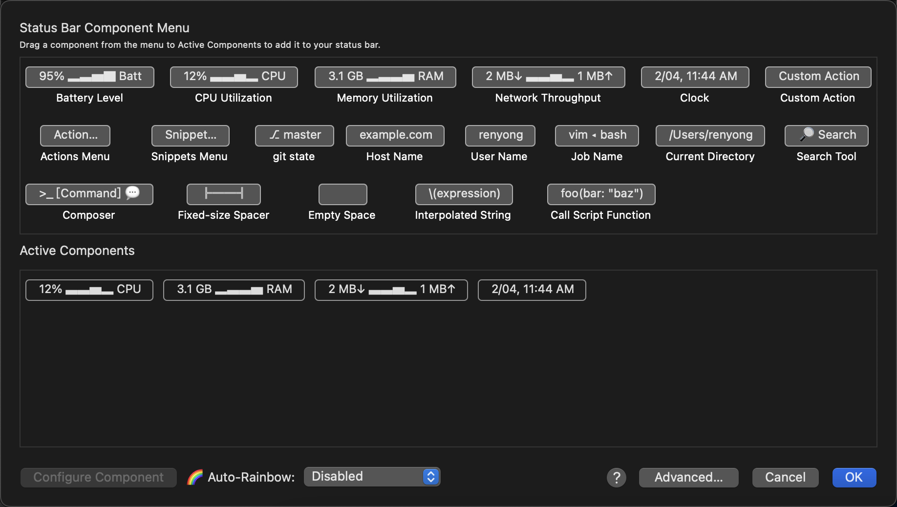Screen dimensions: 897x507
Task: Select active clock component in Active Components
Action: pyautogui.click(x=532, y=290)
